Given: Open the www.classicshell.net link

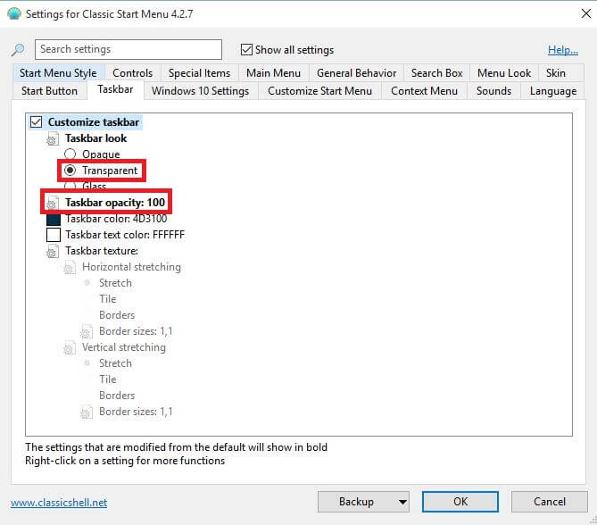Looking at the screenshot, I should tap(59, 503).
